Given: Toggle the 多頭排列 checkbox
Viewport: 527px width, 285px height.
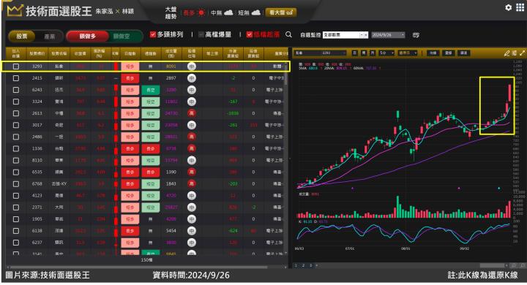Looking at the screenshot, I should pyautogui.click(x=153, y=34).
